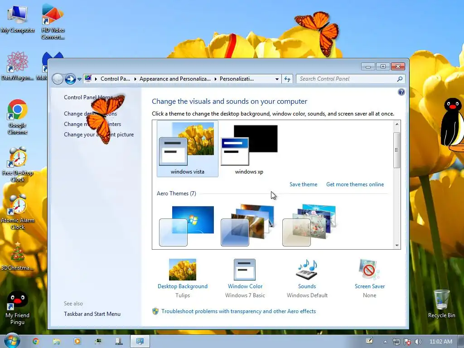Launch Google Chrome from desktop
Image resolution: width=464 pixels, height=348 pixels.
pyautogui.click(x=18, y=117)
